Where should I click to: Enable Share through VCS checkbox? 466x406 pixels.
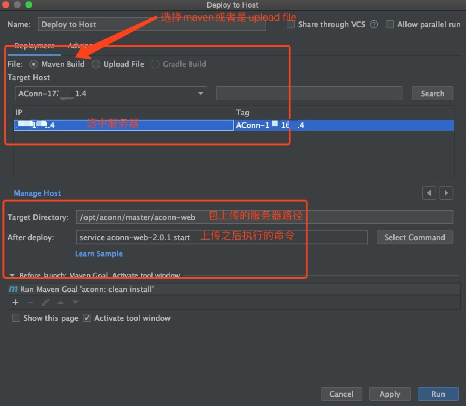coord(291,24)
